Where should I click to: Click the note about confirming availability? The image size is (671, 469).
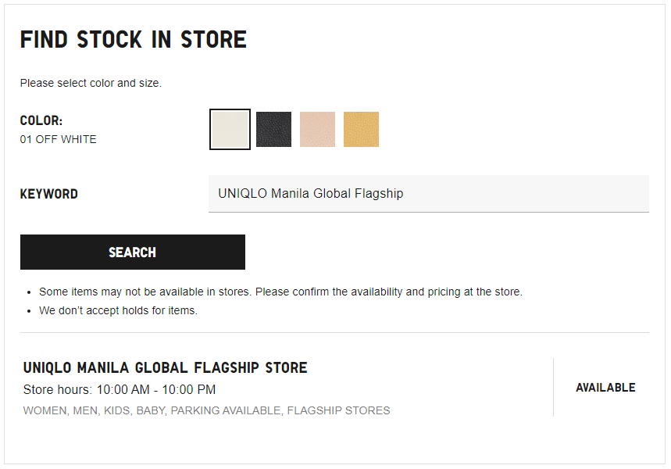280,292
